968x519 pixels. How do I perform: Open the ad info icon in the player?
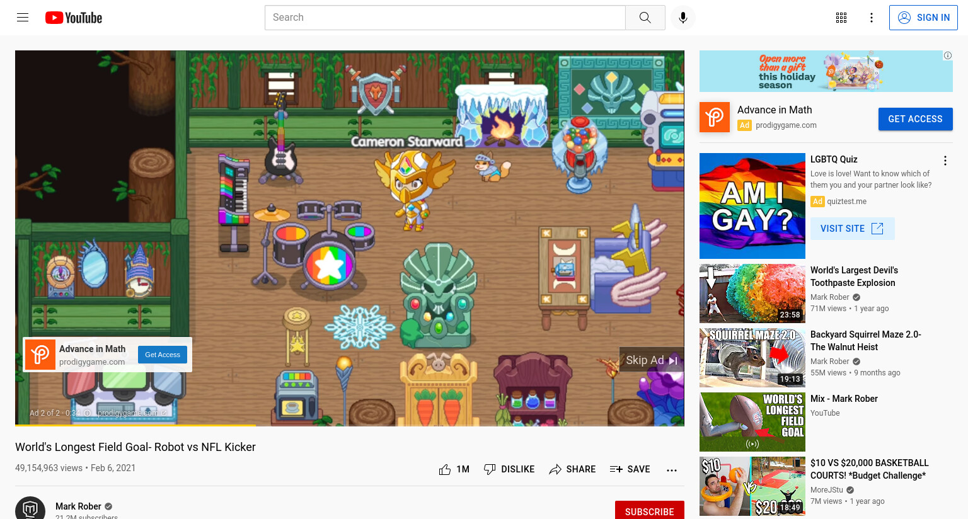coord(88,413)
